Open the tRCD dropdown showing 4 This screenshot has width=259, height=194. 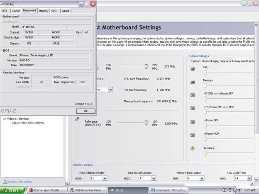pos(154,178)
